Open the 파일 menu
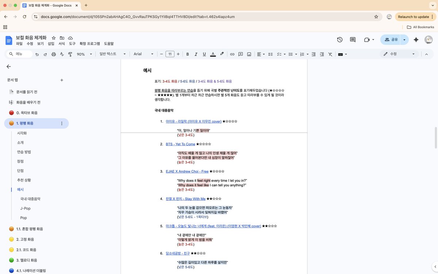Viewport: 438px width, 274px height. point(19,43)
